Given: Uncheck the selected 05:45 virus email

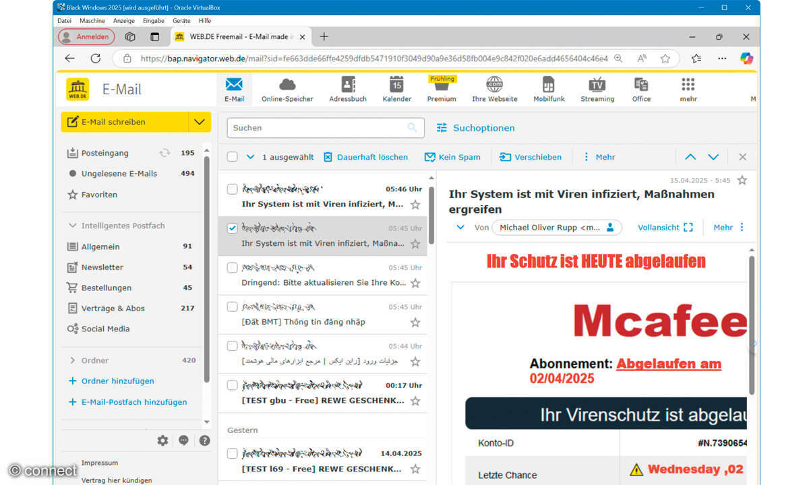Looking at the screenshot, I should coord(233,228).
